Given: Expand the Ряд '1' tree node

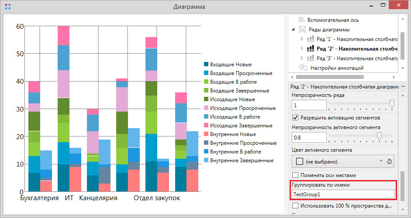Looking at the screenshot, I should (x=302, y=39).
